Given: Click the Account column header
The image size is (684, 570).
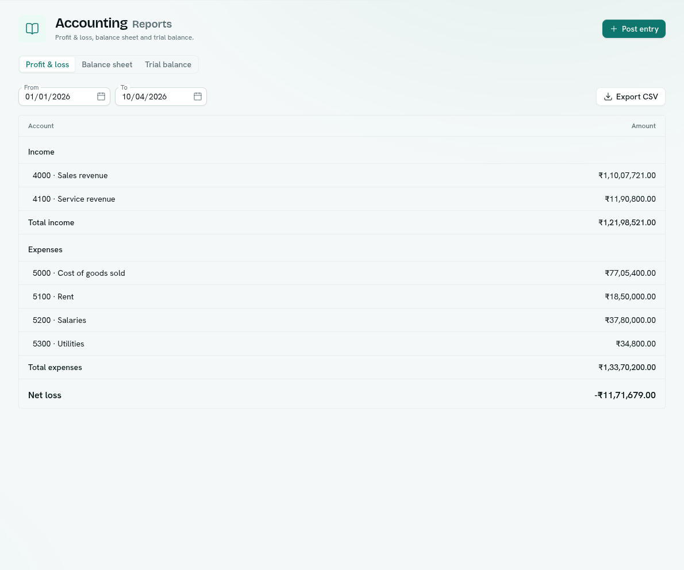Looking at the screenshot, I should tap(41, 126).
